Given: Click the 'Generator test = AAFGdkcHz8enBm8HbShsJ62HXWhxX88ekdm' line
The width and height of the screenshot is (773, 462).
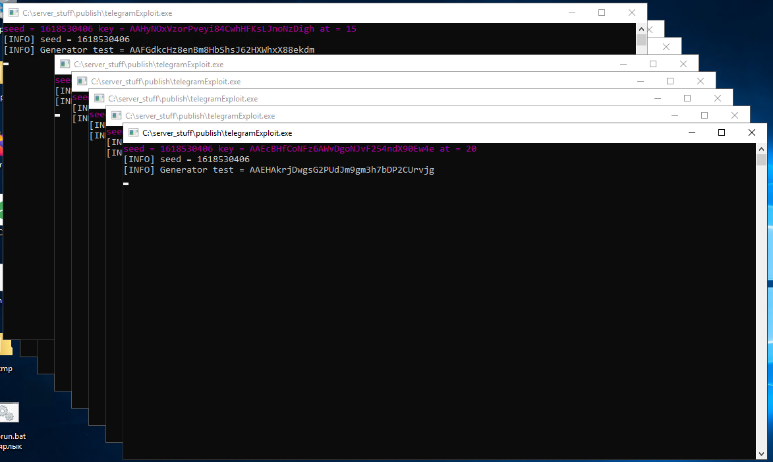Looking at the screenshot, I should coord(159,50).
